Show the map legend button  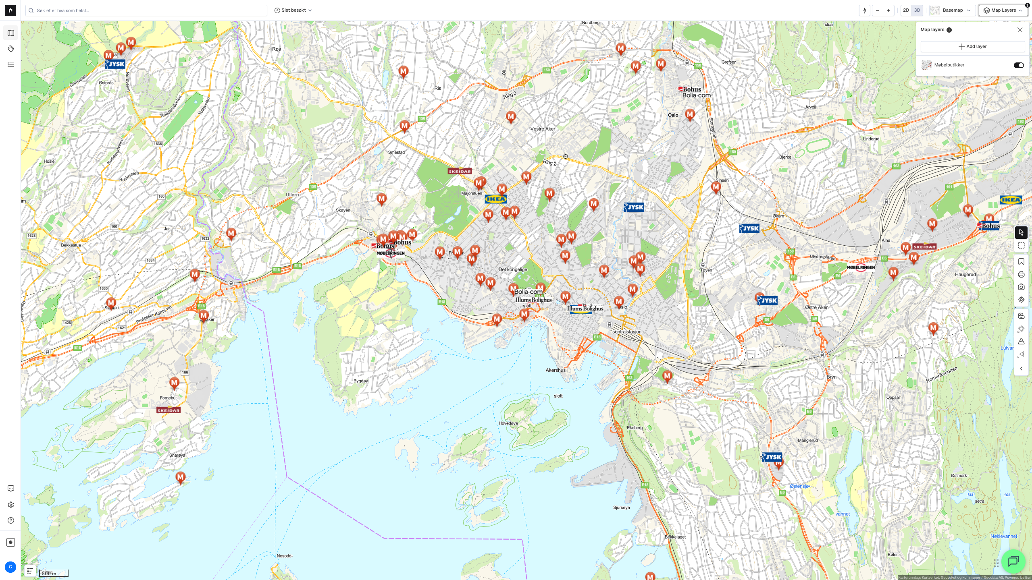30,571
